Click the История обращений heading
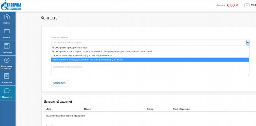Viewport: 256px width, 126px height. pyautogui.click(x=58, y=102)
